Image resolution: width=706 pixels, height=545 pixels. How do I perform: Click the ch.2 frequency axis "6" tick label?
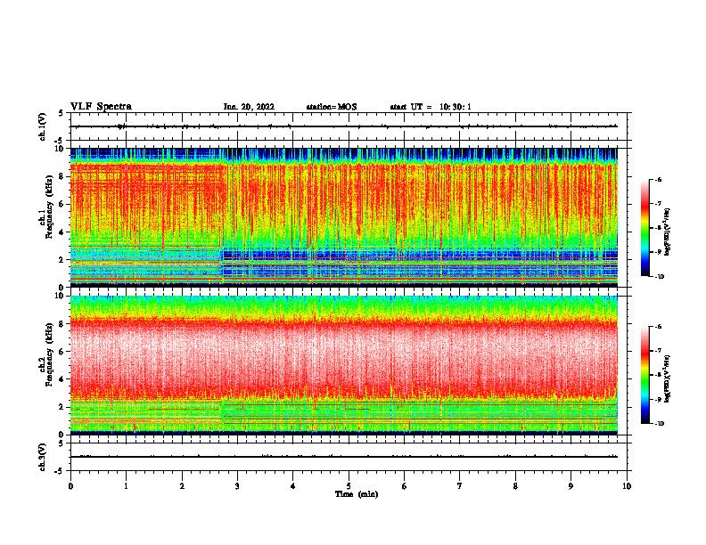(x=62, y=352)
